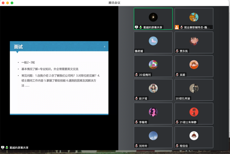The height and width of the screenshot is (154, 230).
Task: Click the muted microphone icon beside 贾东凯
Action: click(177, 51)
